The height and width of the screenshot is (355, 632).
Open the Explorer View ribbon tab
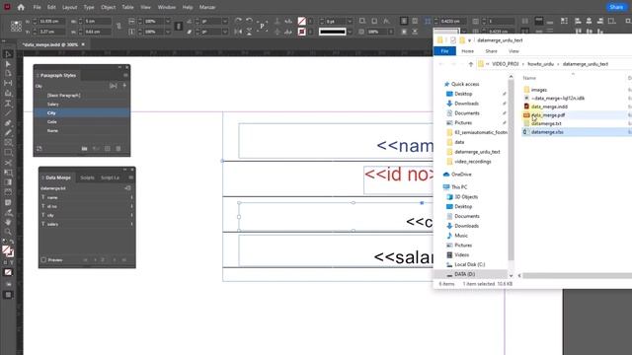(513, 51)
